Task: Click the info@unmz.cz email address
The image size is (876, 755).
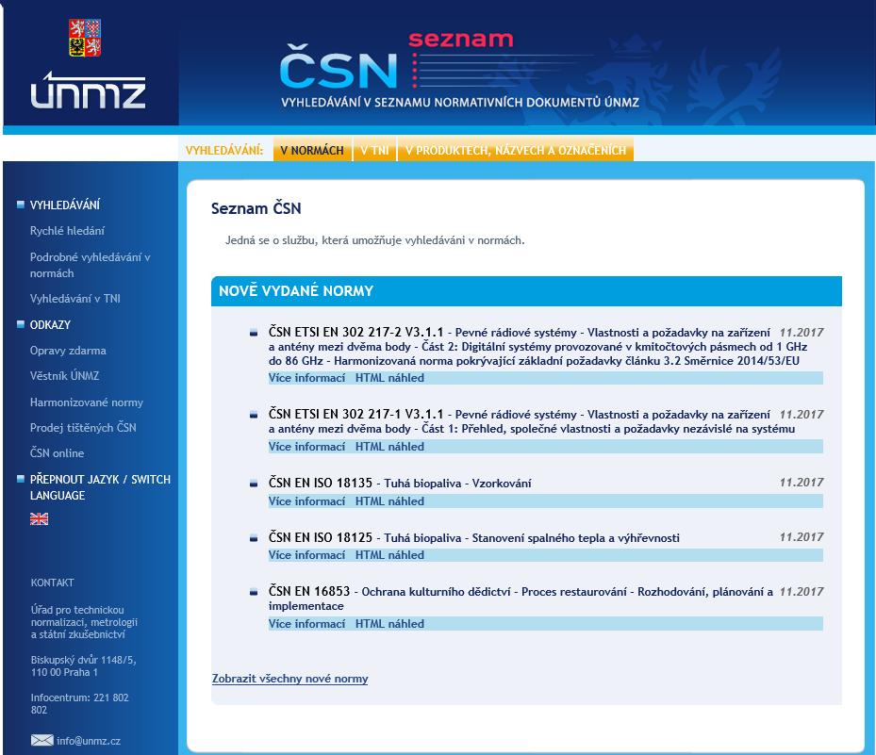Action: point(89,741)
